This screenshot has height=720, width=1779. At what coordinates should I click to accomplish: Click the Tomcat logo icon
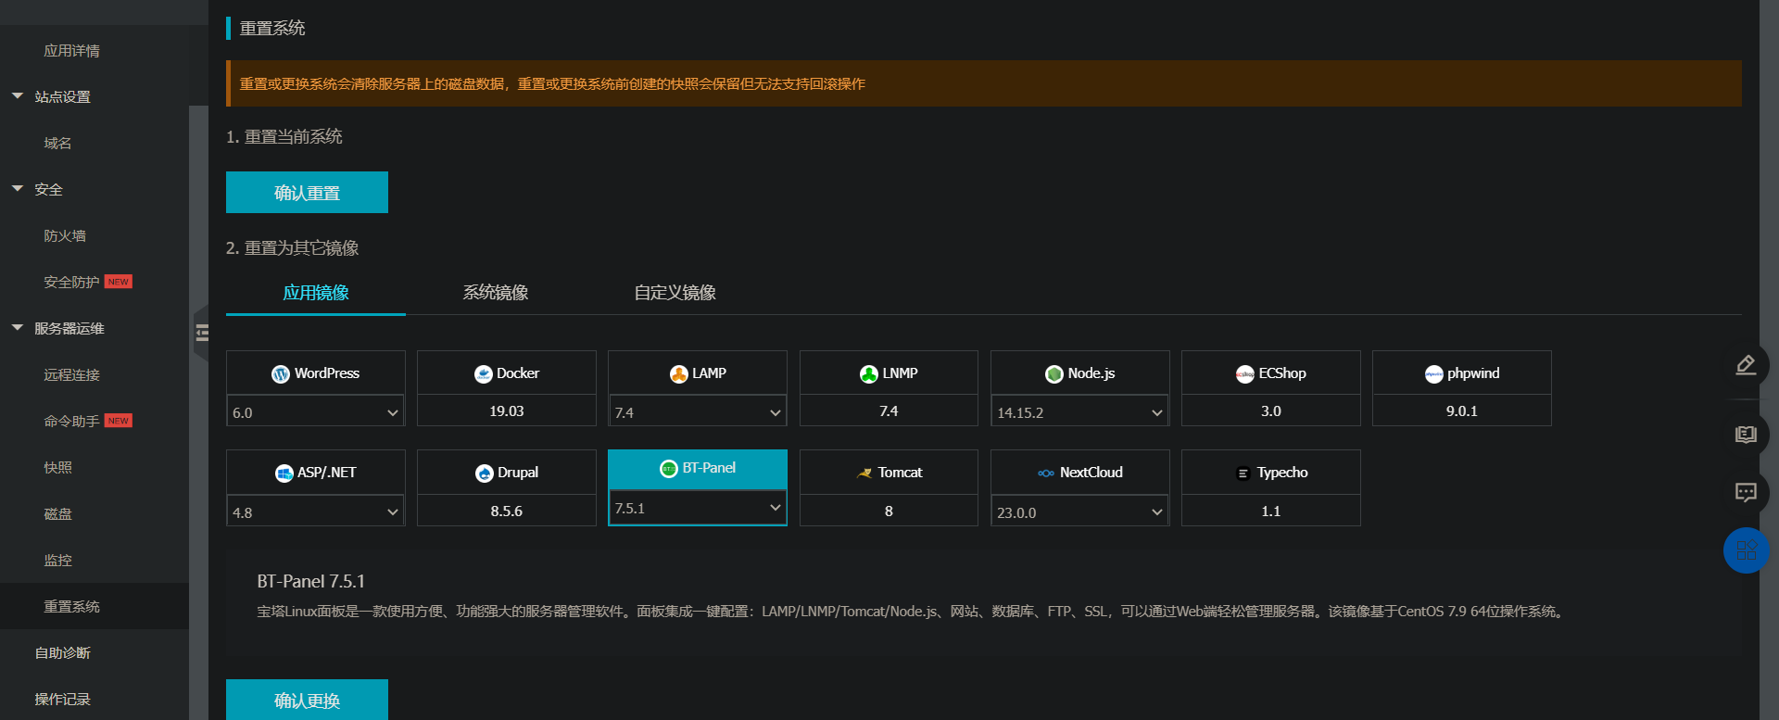[x=865, y=474]
